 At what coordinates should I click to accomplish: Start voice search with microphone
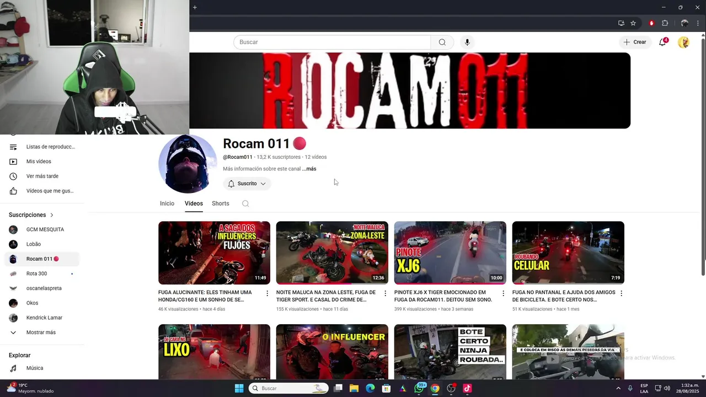click(467, 42)
